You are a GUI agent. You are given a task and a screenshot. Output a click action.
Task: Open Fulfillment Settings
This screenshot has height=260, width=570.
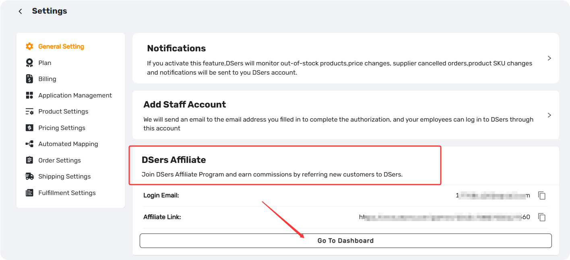pos(67,193)
